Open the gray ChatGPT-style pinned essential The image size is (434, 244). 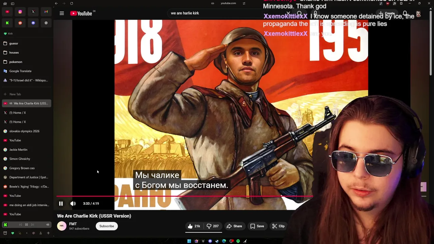[x=46, y=23]
